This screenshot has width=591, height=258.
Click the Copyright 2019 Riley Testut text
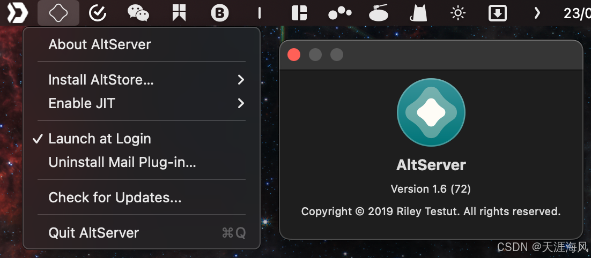tap(431, 211)
